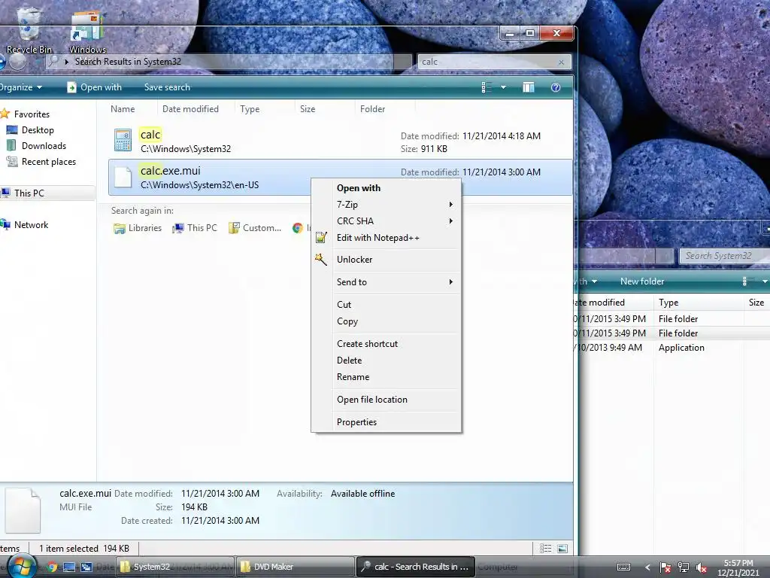Choose Unlocker from context menu
Screen dimensions: 770x578
pos(387,260)
